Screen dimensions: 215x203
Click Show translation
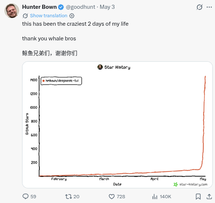49,16
